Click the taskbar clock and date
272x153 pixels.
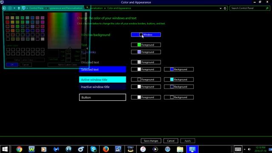(261, 149)
